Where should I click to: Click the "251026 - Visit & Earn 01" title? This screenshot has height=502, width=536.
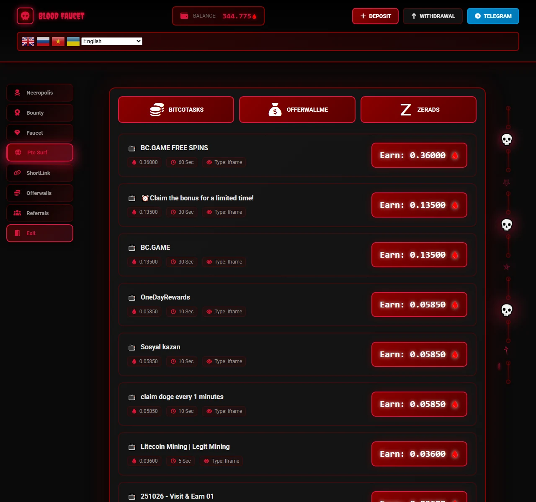tap(177, 496)
